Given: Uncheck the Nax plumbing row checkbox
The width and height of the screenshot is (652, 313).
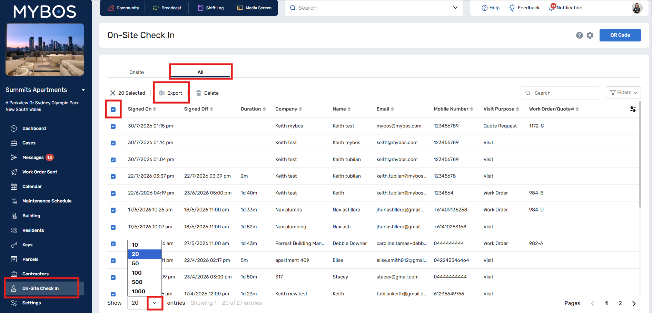Looking at the screenshot, I should coord(113,227).
